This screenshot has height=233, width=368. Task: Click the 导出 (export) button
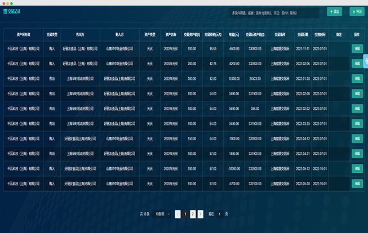pos(356,11)
